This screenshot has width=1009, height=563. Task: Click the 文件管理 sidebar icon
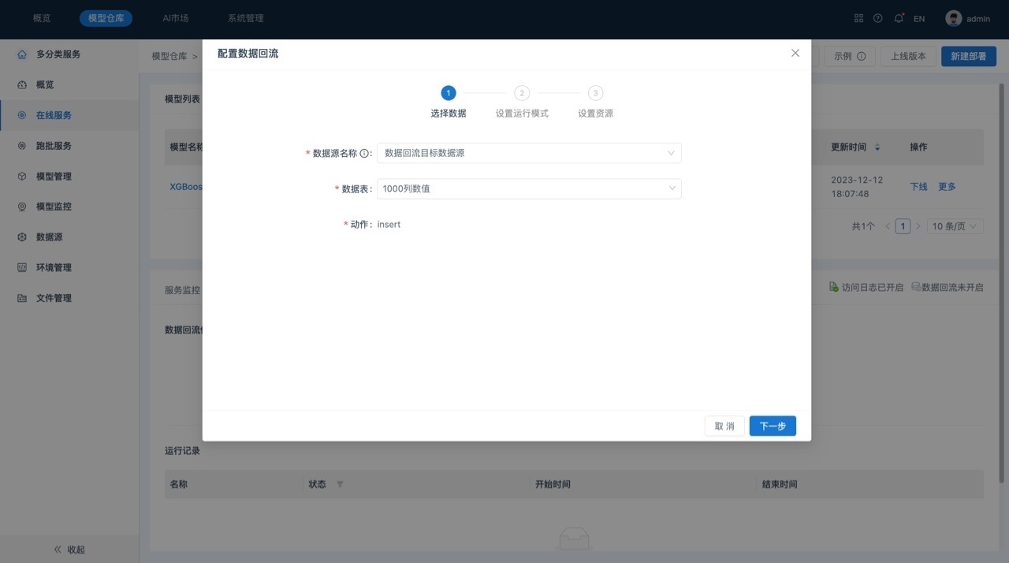pos(22,298)
